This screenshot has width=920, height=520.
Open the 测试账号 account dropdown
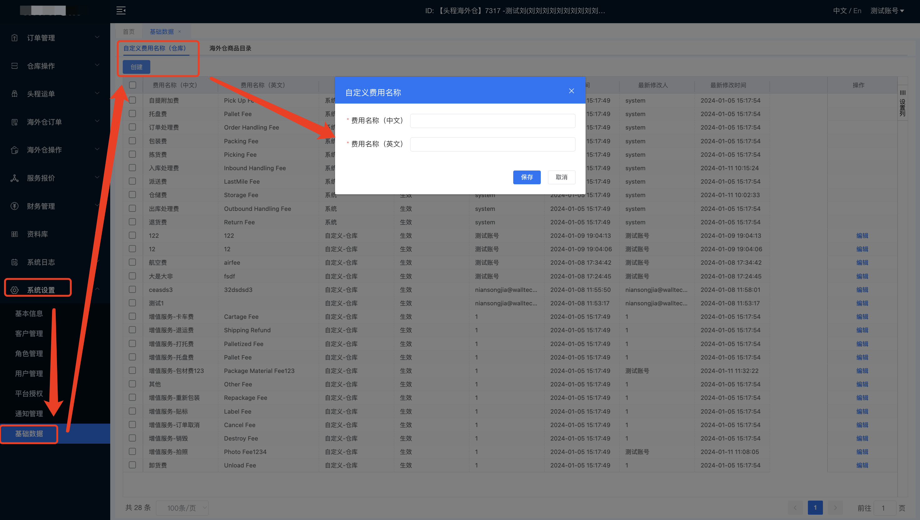click(x=887, y=11)
